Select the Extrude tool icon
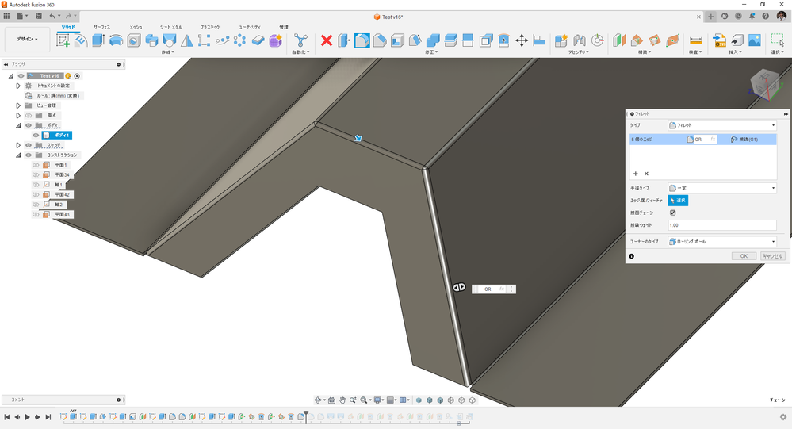This screenshot has width=792, height=429. click(98, 40)
